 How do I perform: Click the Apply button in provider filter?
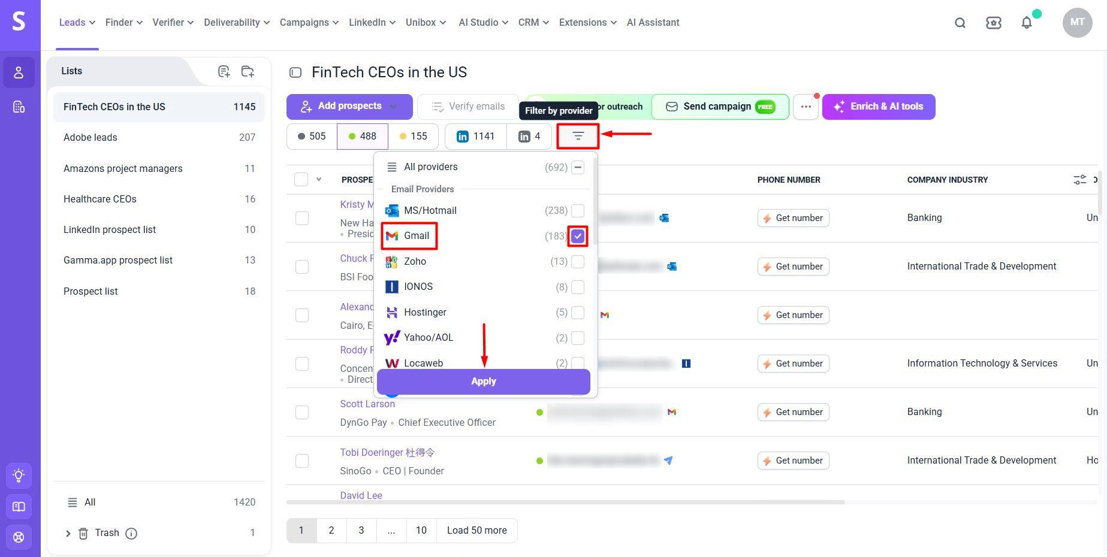(483, 382)
